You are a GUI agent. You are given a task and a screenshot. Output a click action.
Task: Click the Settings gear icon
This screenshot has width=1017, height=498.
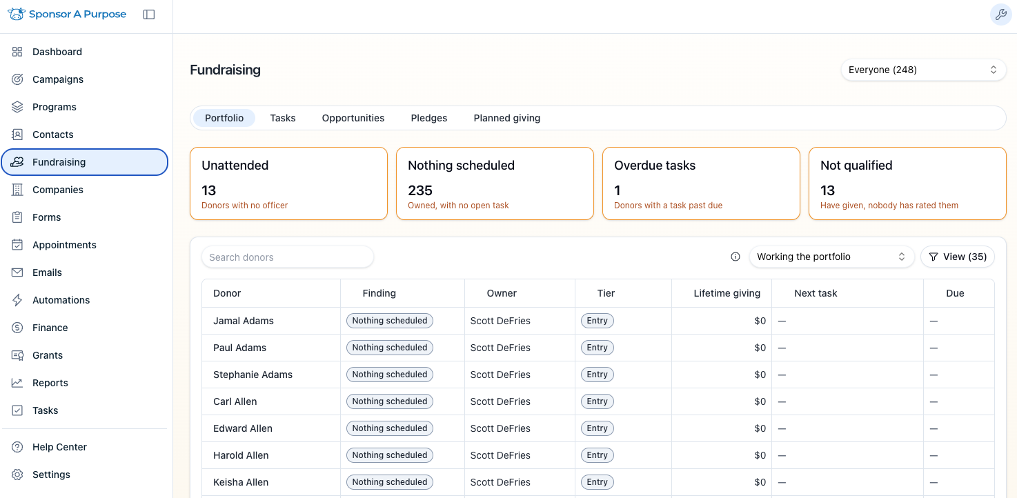click(17, 475)
